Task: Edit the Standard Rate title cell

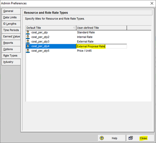Action: point(101,33)
